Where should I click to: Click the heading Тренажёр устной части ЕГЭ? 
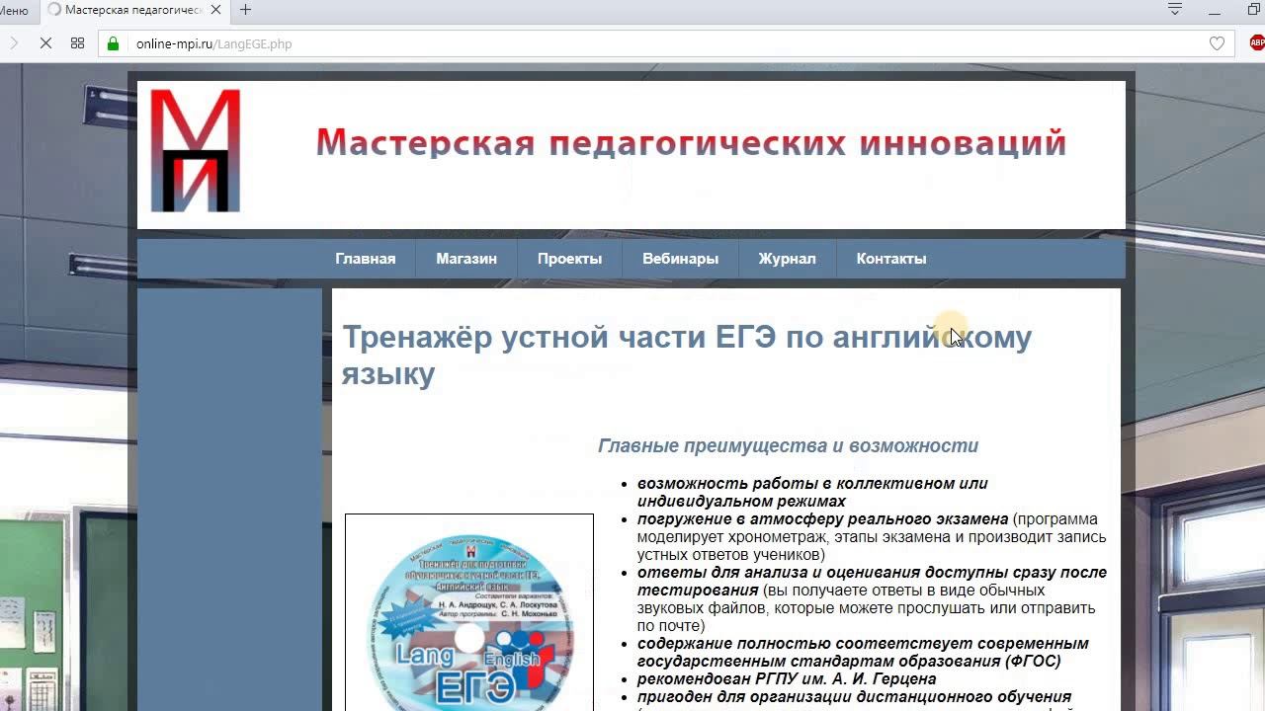(687, 355)
